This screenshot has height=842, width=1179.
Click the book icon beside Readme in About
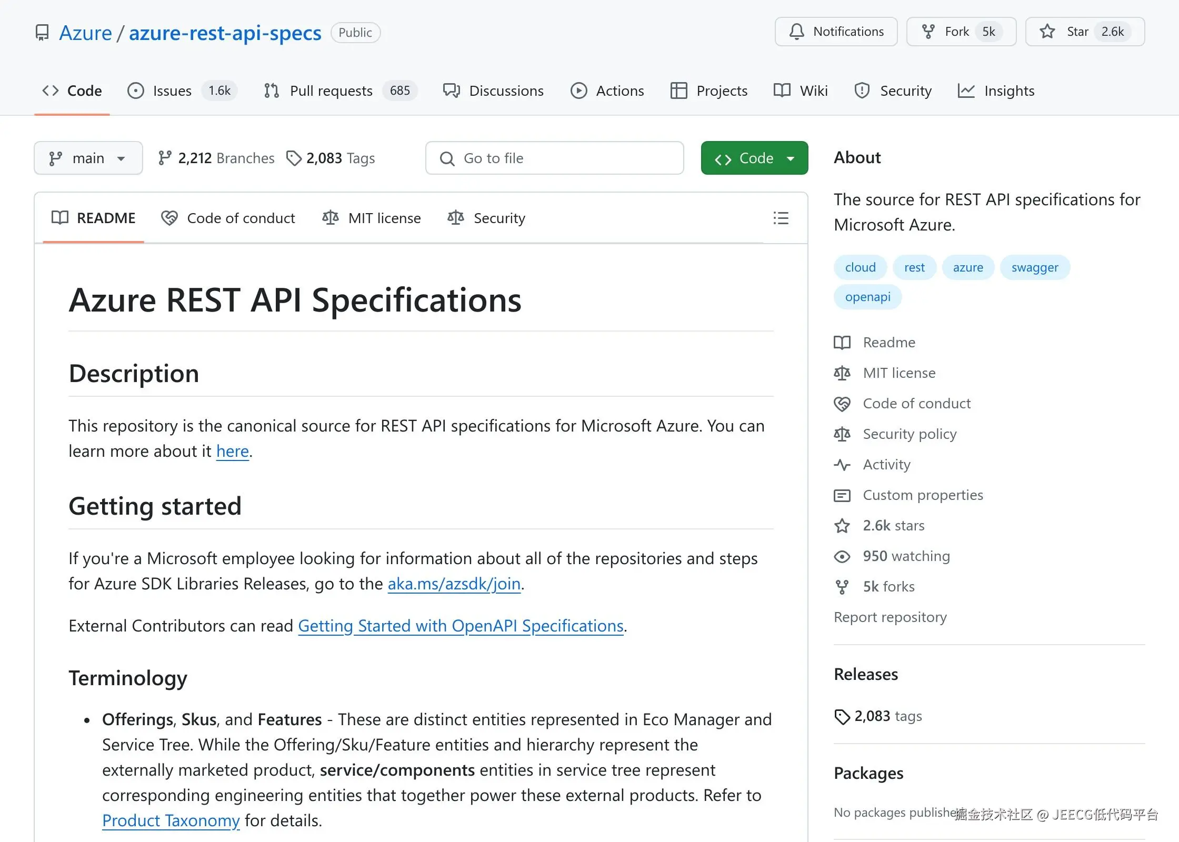[842, 343]
